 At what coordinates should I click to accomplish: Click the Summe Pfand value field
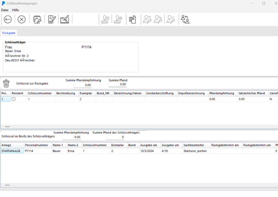(x=117, y=85)
